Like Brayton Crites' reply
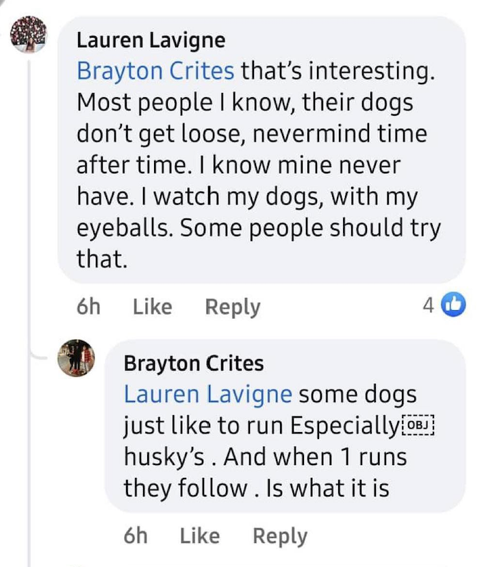 tap(199, 535)
